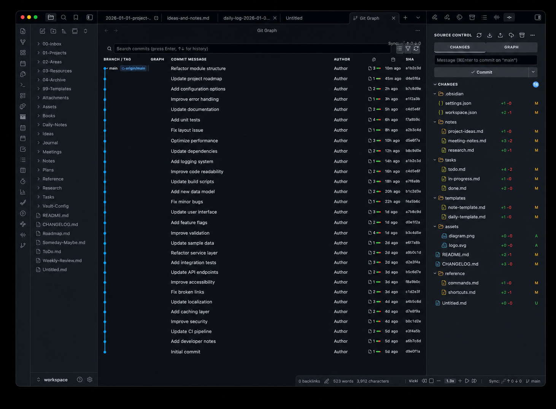Open terminal ribbon icon
Screen dimensions: 556x409
pos(23,85)
